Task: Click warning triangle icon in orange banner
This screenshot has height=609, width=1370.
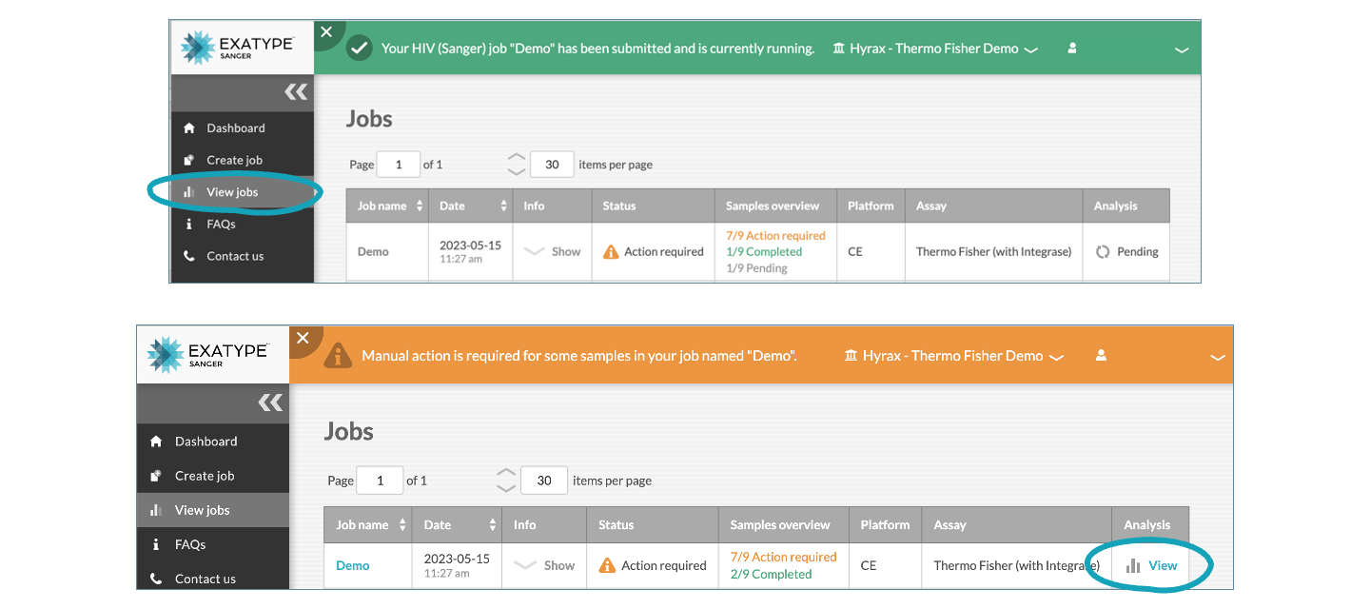Action: pos(337,356)
